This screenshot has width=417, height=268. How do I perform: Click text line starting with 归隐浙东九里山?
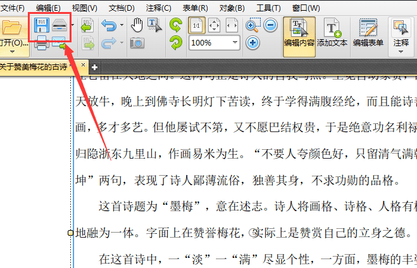(x=246, y=154)
